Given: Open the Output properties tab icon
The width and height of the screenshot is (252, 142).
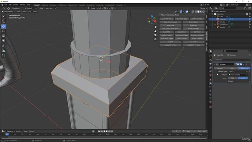Looking at the screenshot, I should 210,64.
